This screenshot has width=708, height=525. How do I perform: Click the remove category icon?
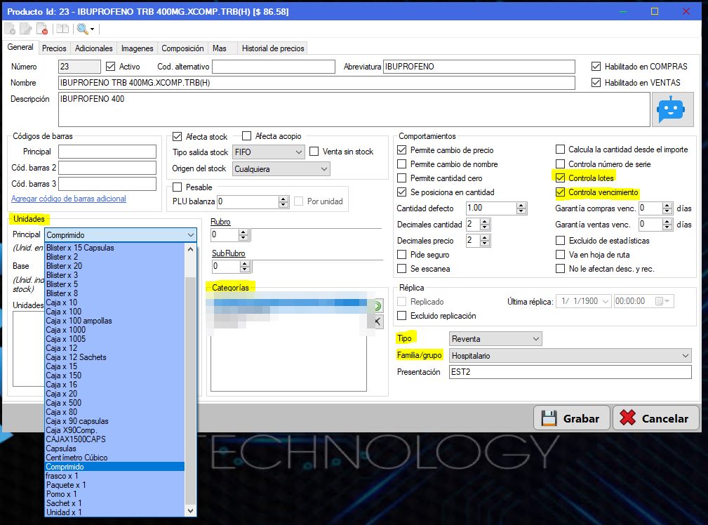click(377, 321)
